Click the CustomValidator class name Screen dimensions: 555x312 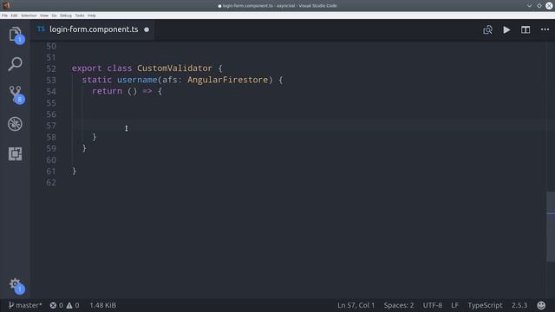(x=174, y=68)
